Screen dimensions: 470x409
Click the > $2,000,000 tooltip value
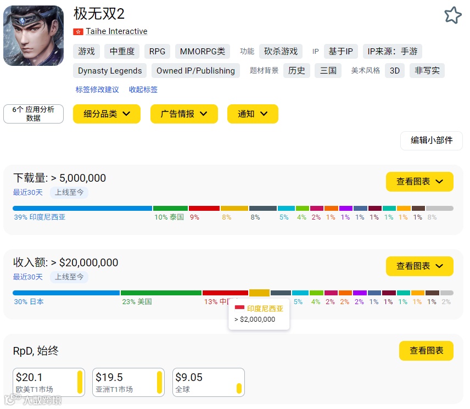click(255, 320)
